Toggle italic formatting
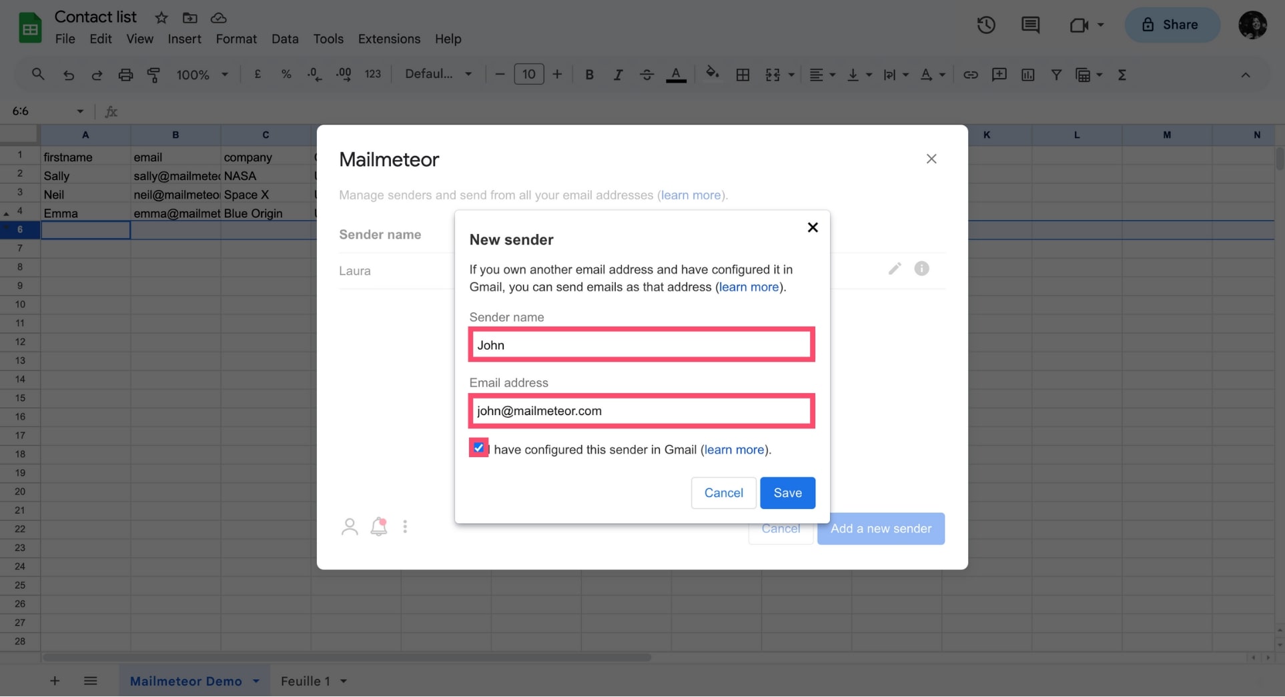 point(618,75)
